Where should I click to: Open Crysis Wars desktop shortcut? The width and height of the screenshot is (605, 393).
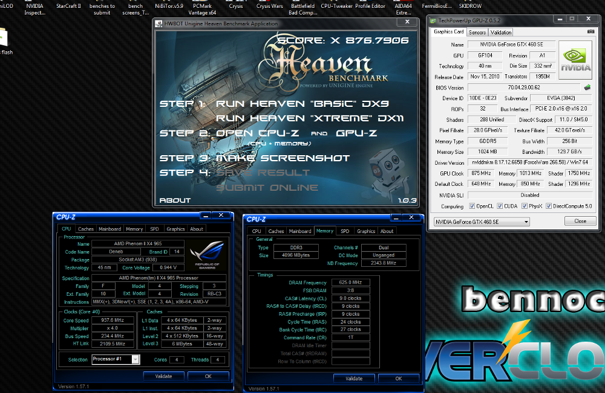point(269,6)
